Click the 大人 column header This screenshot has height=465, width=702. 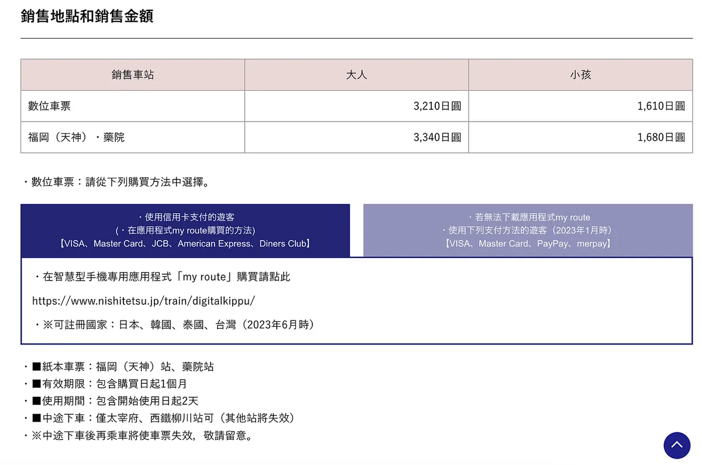coord(356,75)
